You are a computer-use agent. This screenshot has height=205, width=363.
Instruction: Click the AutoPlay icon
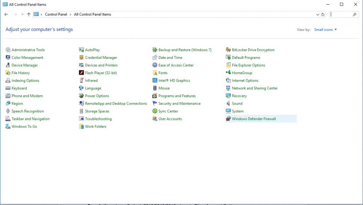[x=81, y=50]
